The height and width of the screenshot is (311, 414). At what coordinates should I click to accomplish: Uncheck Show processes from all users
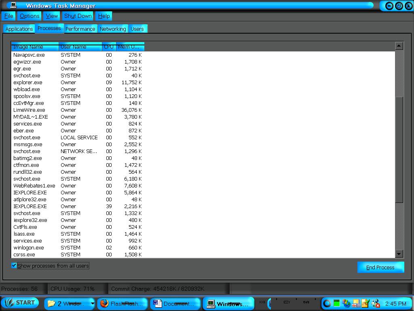(14, 265)
